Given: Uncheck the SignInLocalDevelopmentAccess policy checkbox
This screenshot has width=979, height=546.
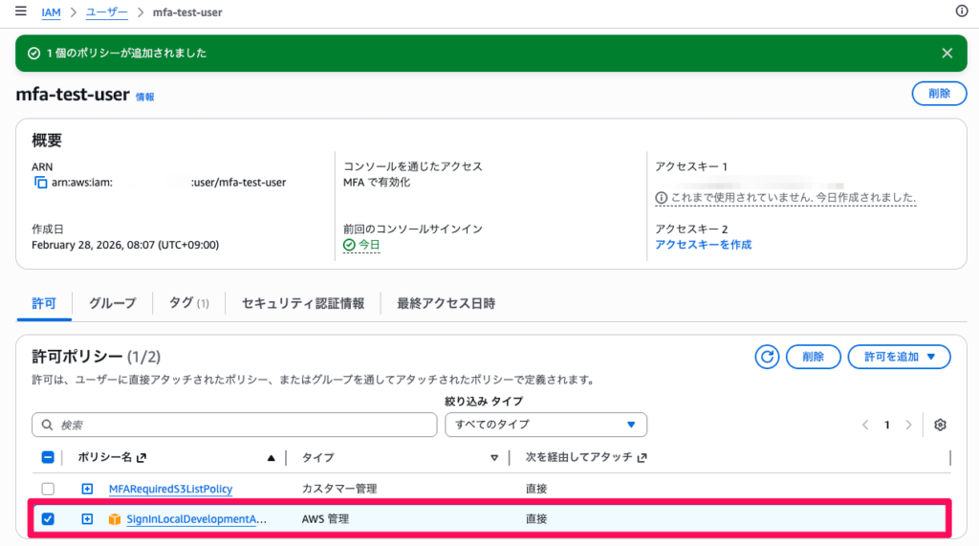Looking at the screenshot, I should pyautogui.click(x=48, y=519).
